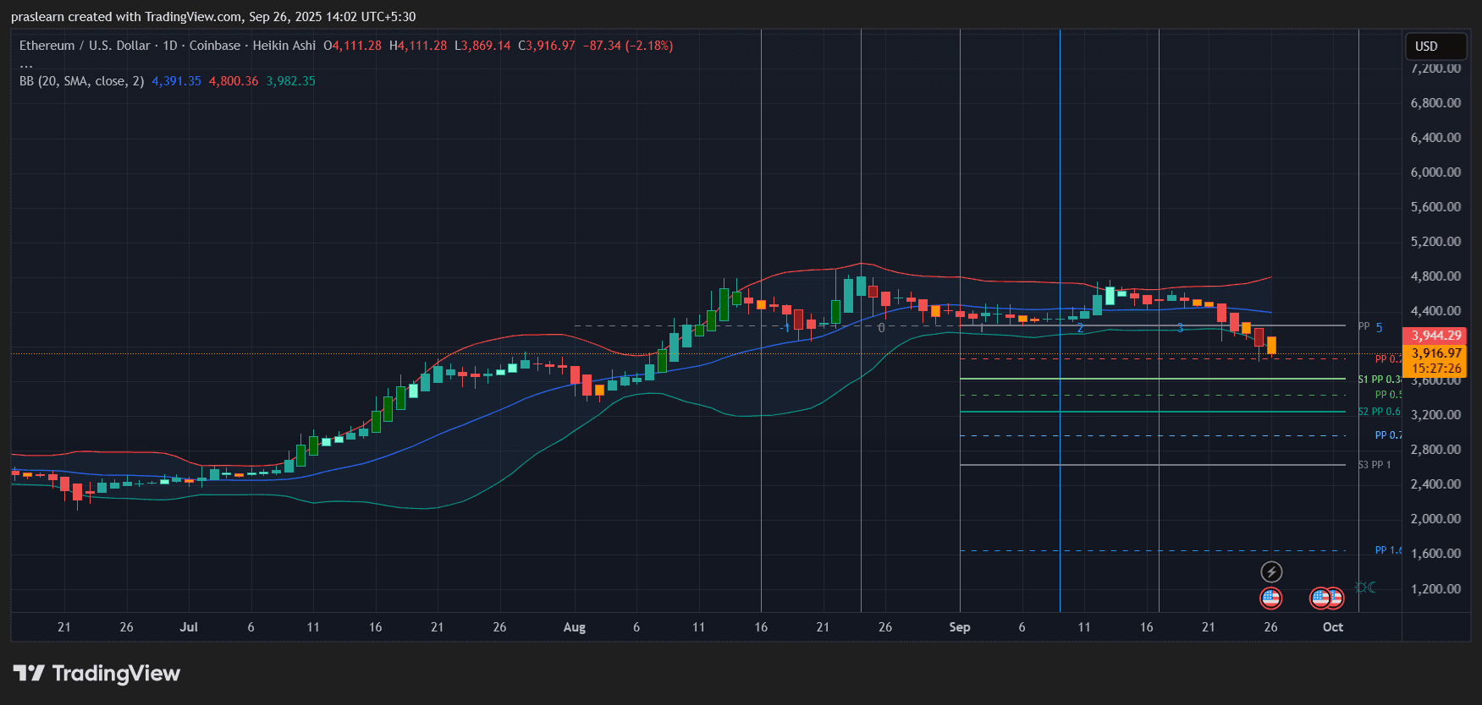Click the Sep label on time axis
The image size is (1482, 705).
point(959,627)
